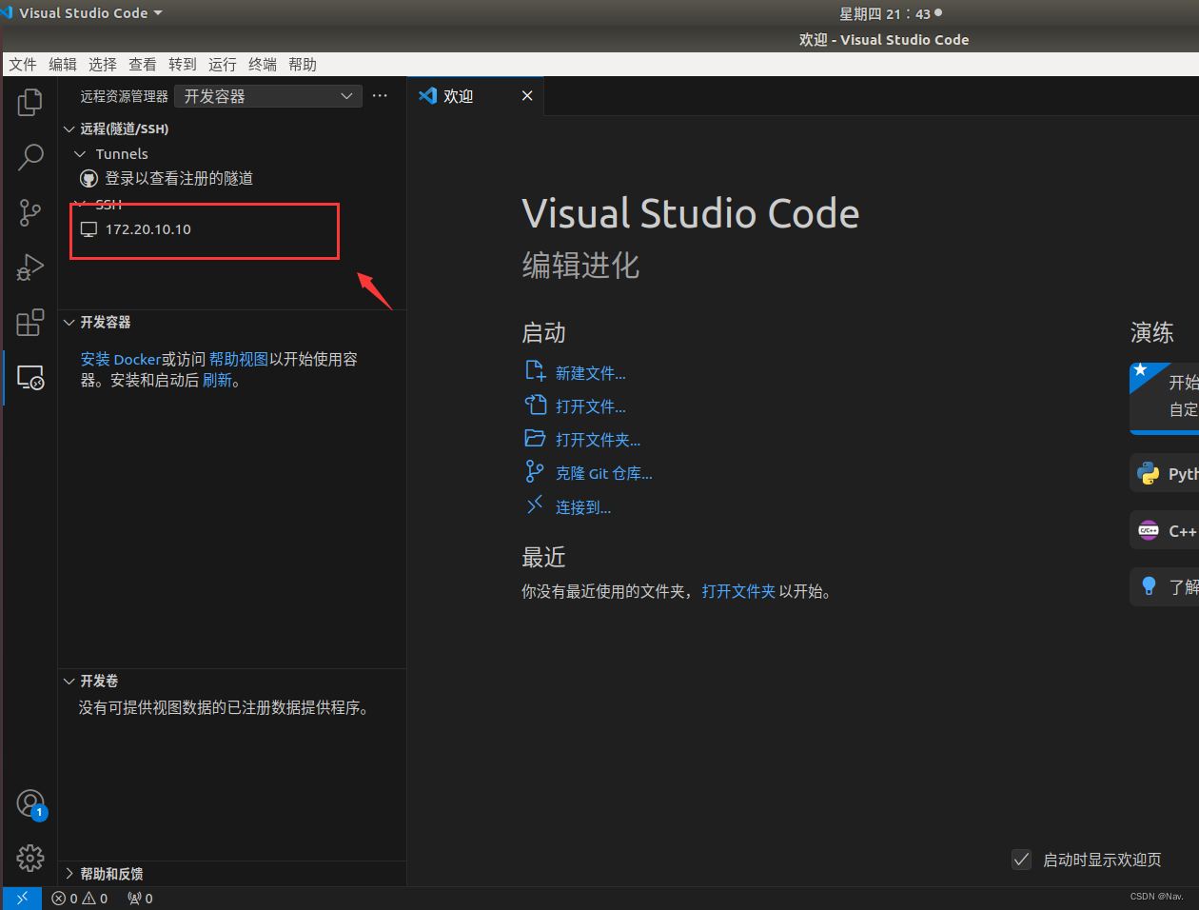Click the 刷新 link
This screenshot has height=910, width=1199.
(217, 380)
